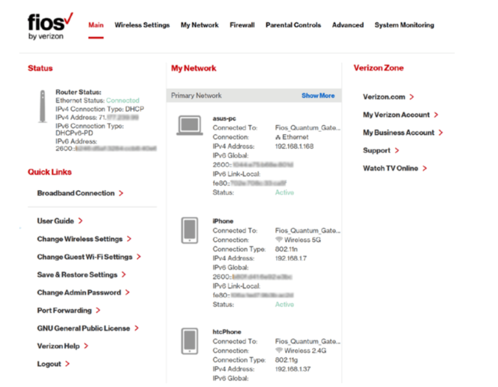Click the arrow beside Verizon Help
This screenshot has height=387, width=498.
86,346
